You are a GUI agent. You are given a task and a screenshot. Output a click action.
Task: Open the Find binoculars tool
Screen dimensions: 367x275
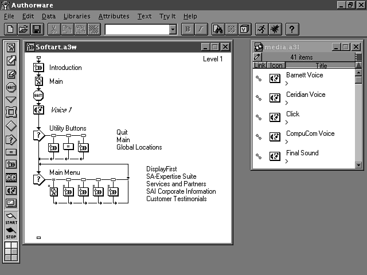[218, 29]
